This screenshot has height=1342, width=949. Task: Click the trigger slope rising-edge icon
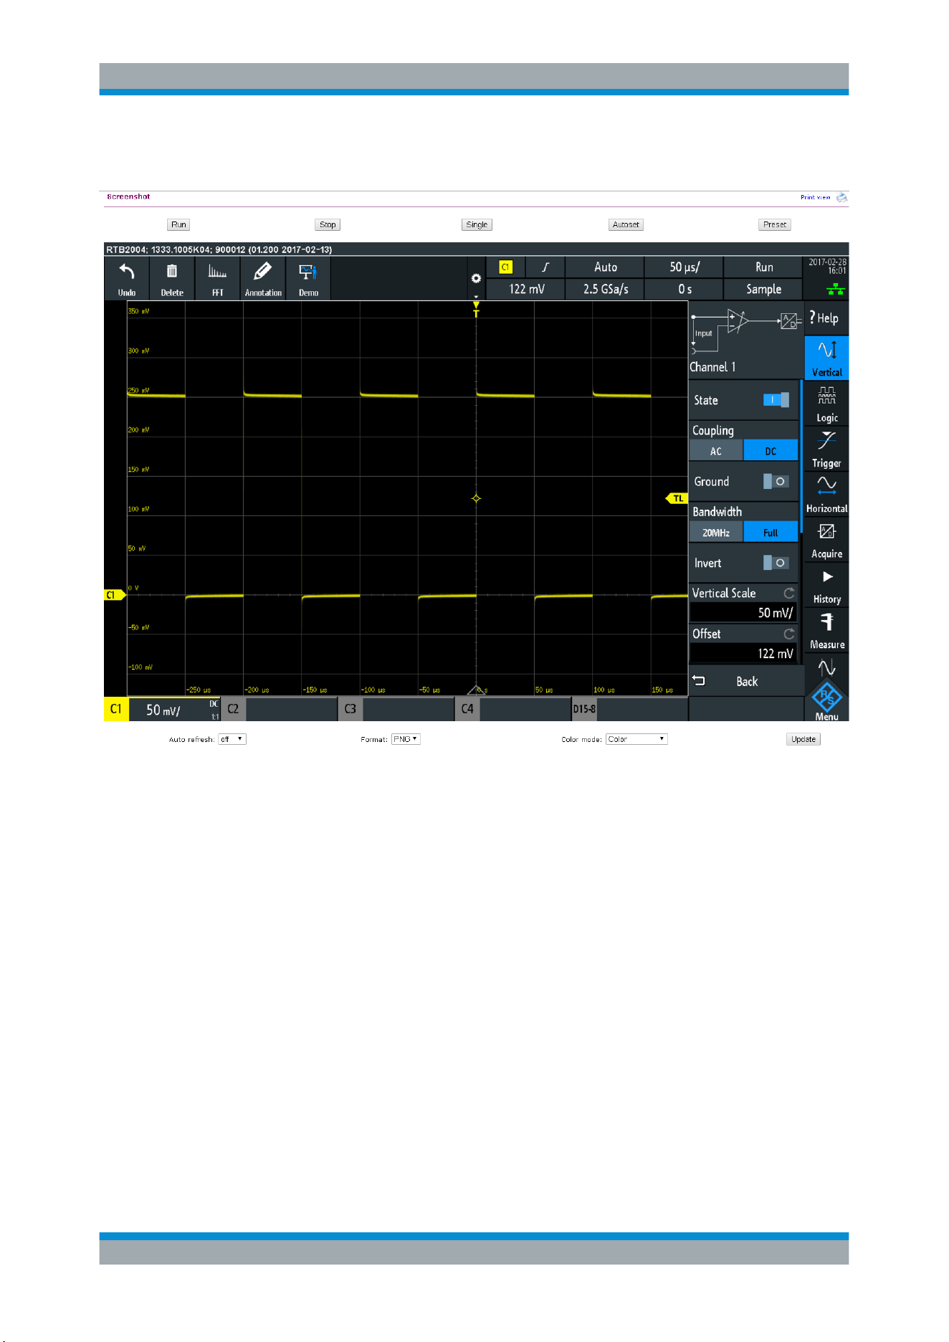(x=545, y=267)
